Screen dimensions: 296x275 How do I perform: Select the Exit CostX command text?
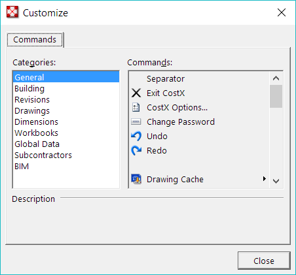tap(166, 93)
